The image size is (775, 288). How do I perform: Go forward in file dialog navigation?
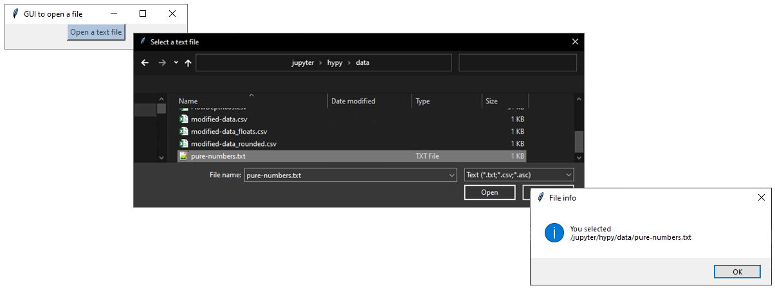click(x=162, y=63)
